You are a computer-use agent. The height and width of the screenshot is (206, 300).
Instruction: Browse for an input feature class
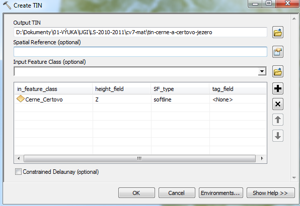[278, 71]
